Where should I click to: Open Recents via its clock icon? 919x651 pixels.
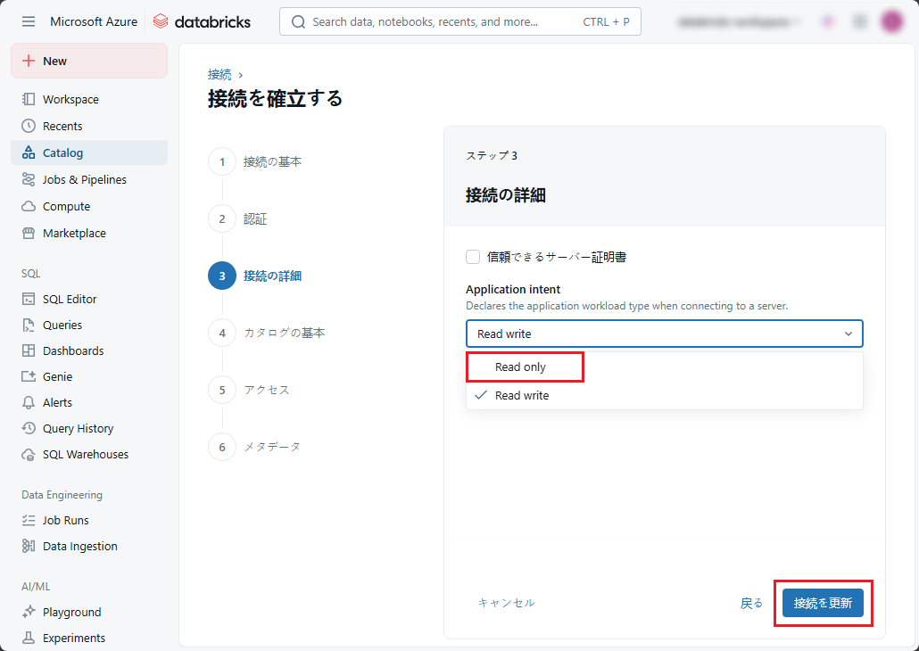[x=29, y=127]
